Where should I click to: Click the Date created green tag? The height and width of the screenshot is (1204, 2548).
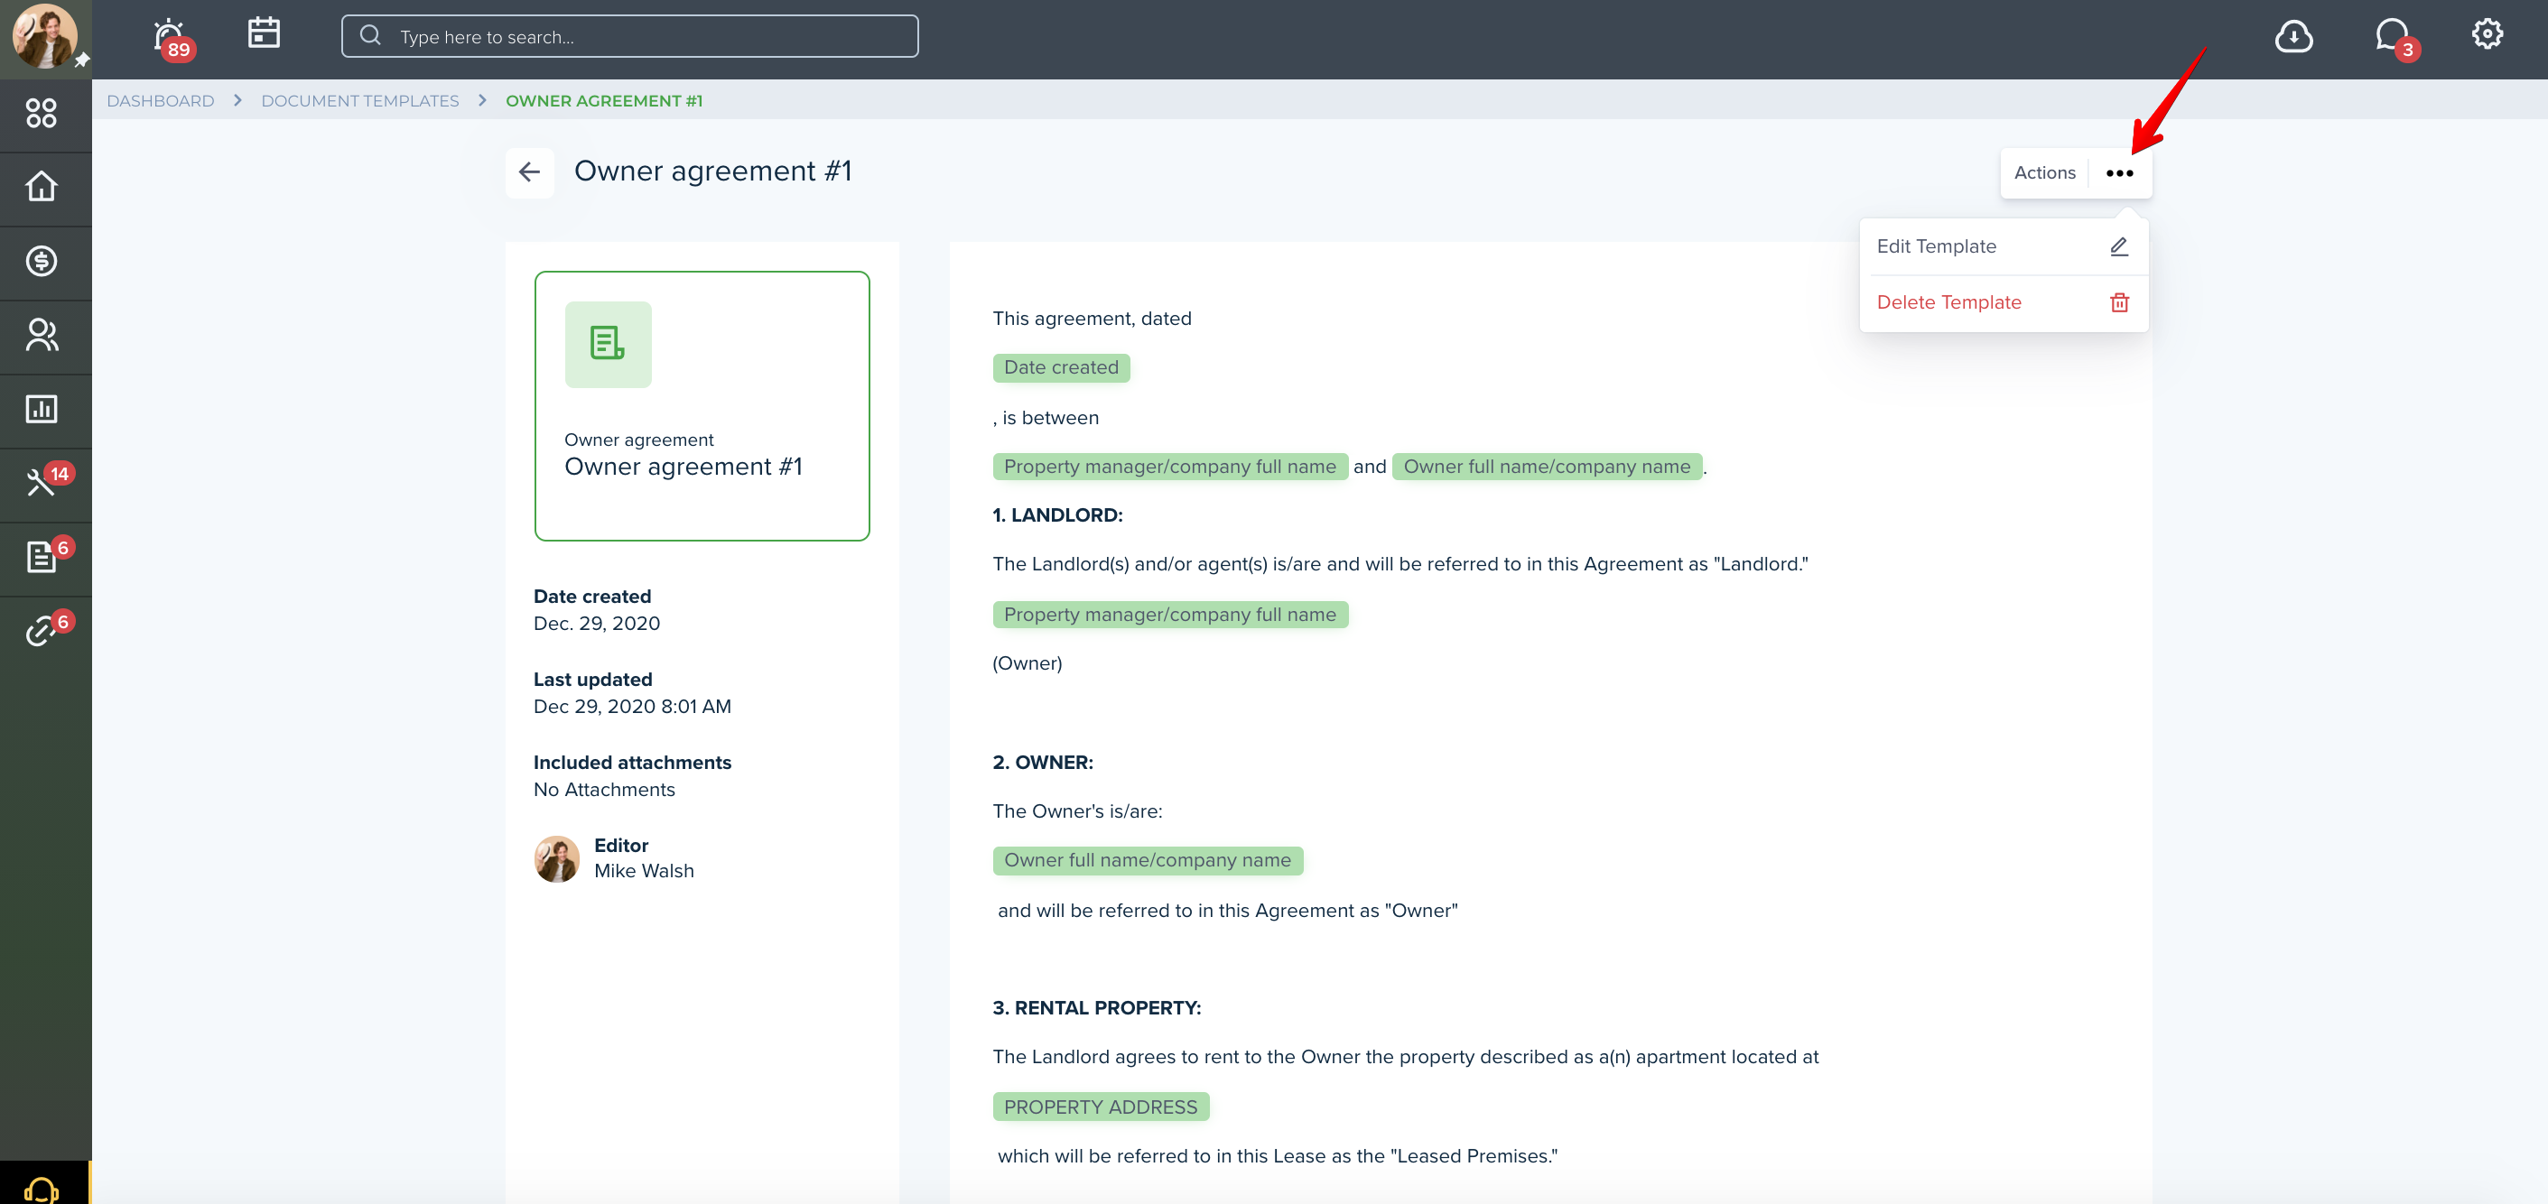[1061, 367]
